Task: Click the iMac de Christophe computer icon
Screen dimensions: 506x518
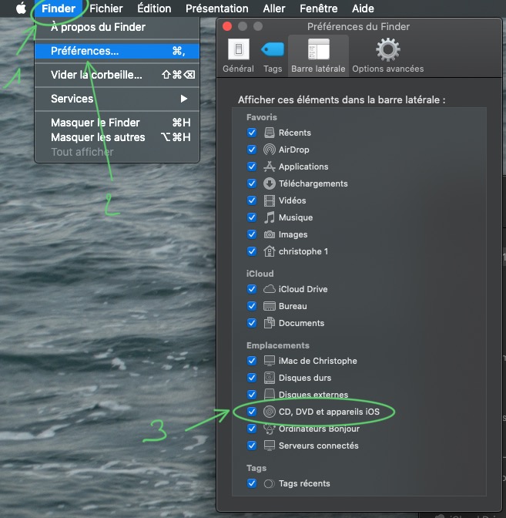Action: point(270,361)
